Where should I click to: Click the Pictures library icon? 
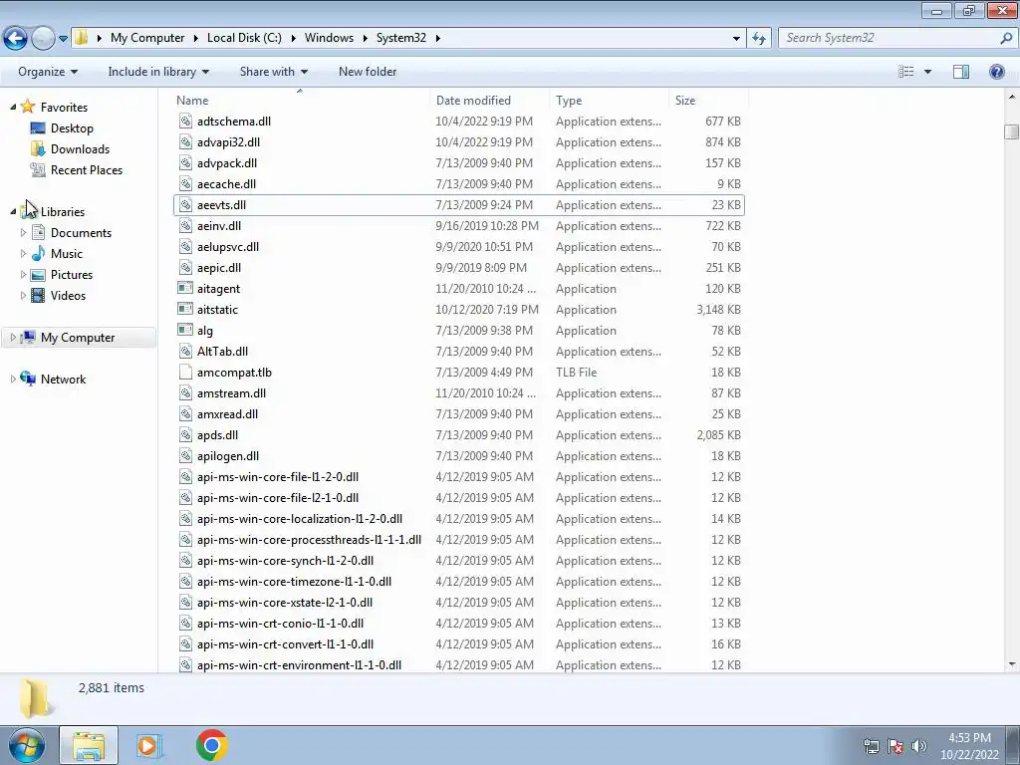click(38, 275)
